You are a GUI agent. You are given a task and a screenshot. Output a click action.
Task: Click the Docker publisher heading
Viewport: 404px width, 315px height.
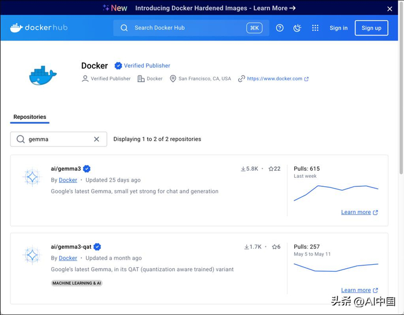[x=95, y=66]
